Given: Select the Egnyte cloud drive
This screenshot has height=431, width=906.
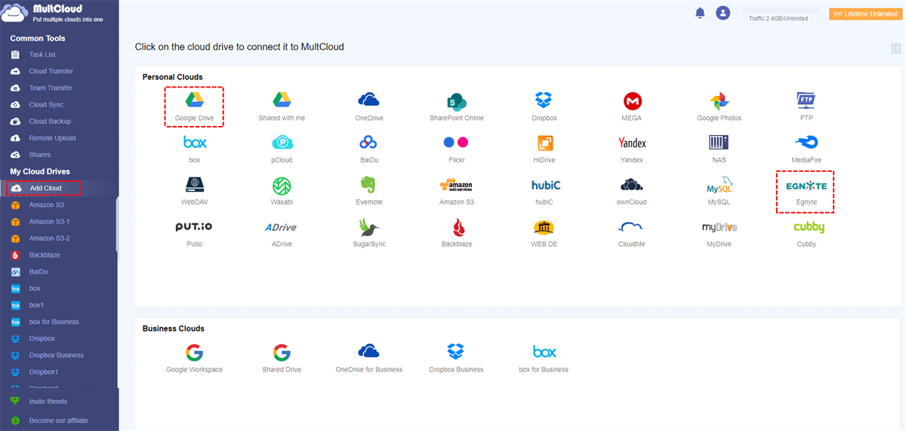Looking at the screenshot, I should pyautogui.click(x=806, y=186).
